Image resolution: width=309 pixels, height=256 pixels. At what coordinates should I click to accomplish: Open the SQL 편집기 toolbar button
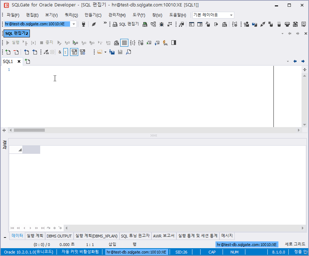[126, 24]
